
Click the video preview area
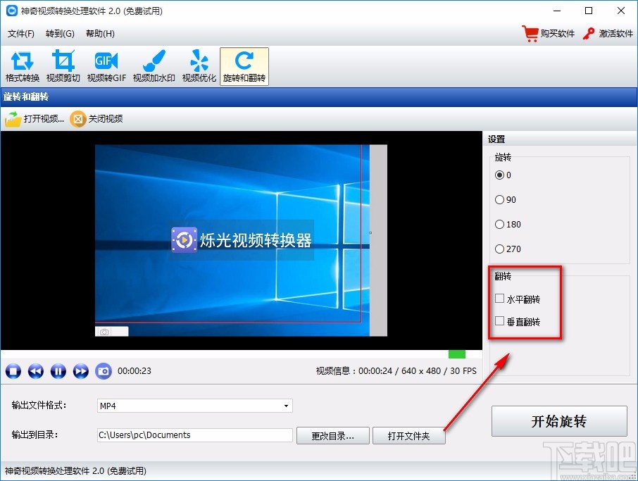point(242,240)
